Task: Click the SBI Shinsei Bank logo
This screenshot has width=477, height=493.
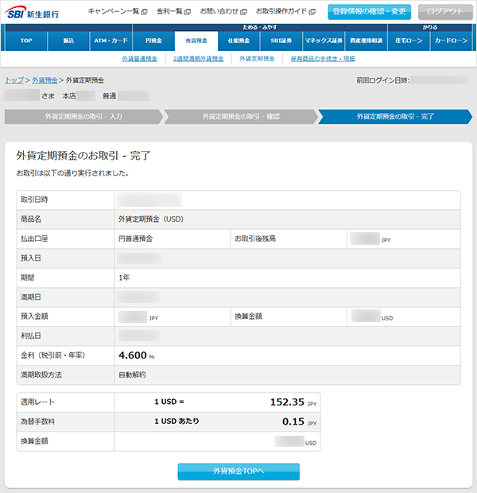Action: point(38,12)
